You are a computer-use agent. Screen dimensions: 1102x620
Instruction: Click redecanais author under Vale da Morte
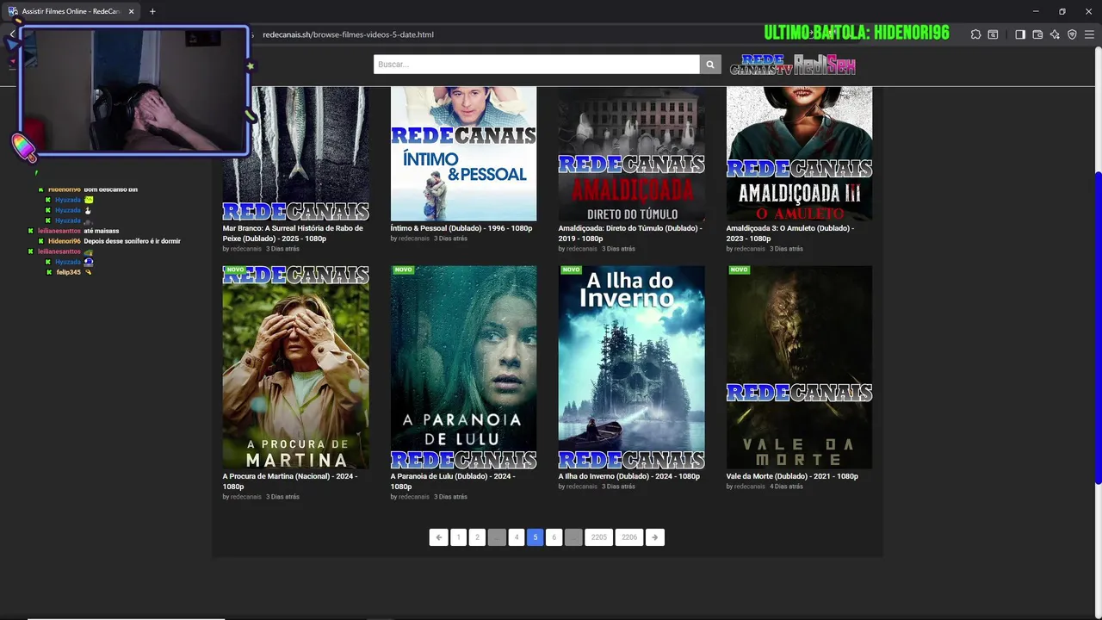pos(749,487)
